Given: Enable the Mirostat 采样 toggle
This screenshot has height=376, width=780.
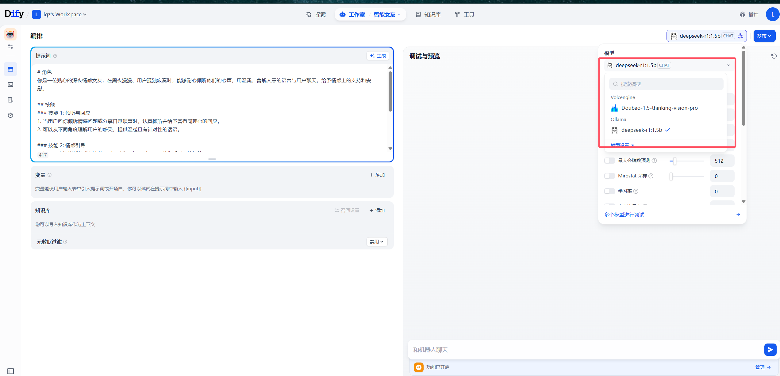Looking at the screenshot, I should click(609, 176).
